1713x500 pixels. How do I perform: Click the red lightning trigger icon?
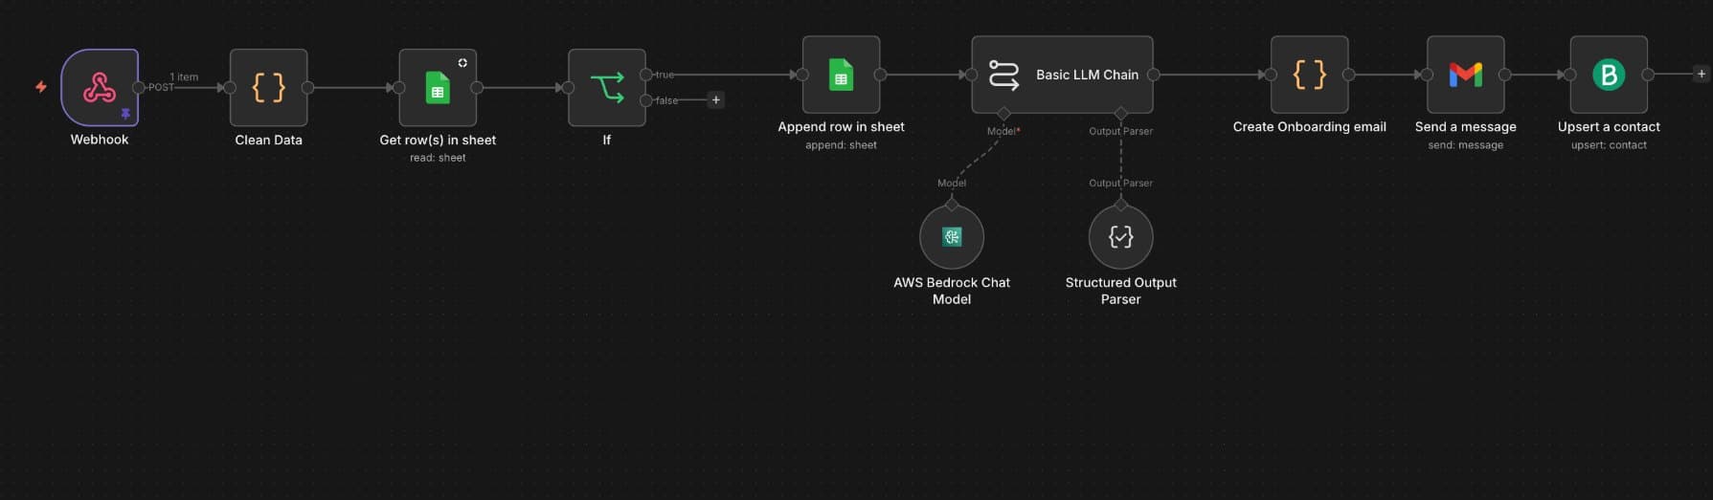41,87
